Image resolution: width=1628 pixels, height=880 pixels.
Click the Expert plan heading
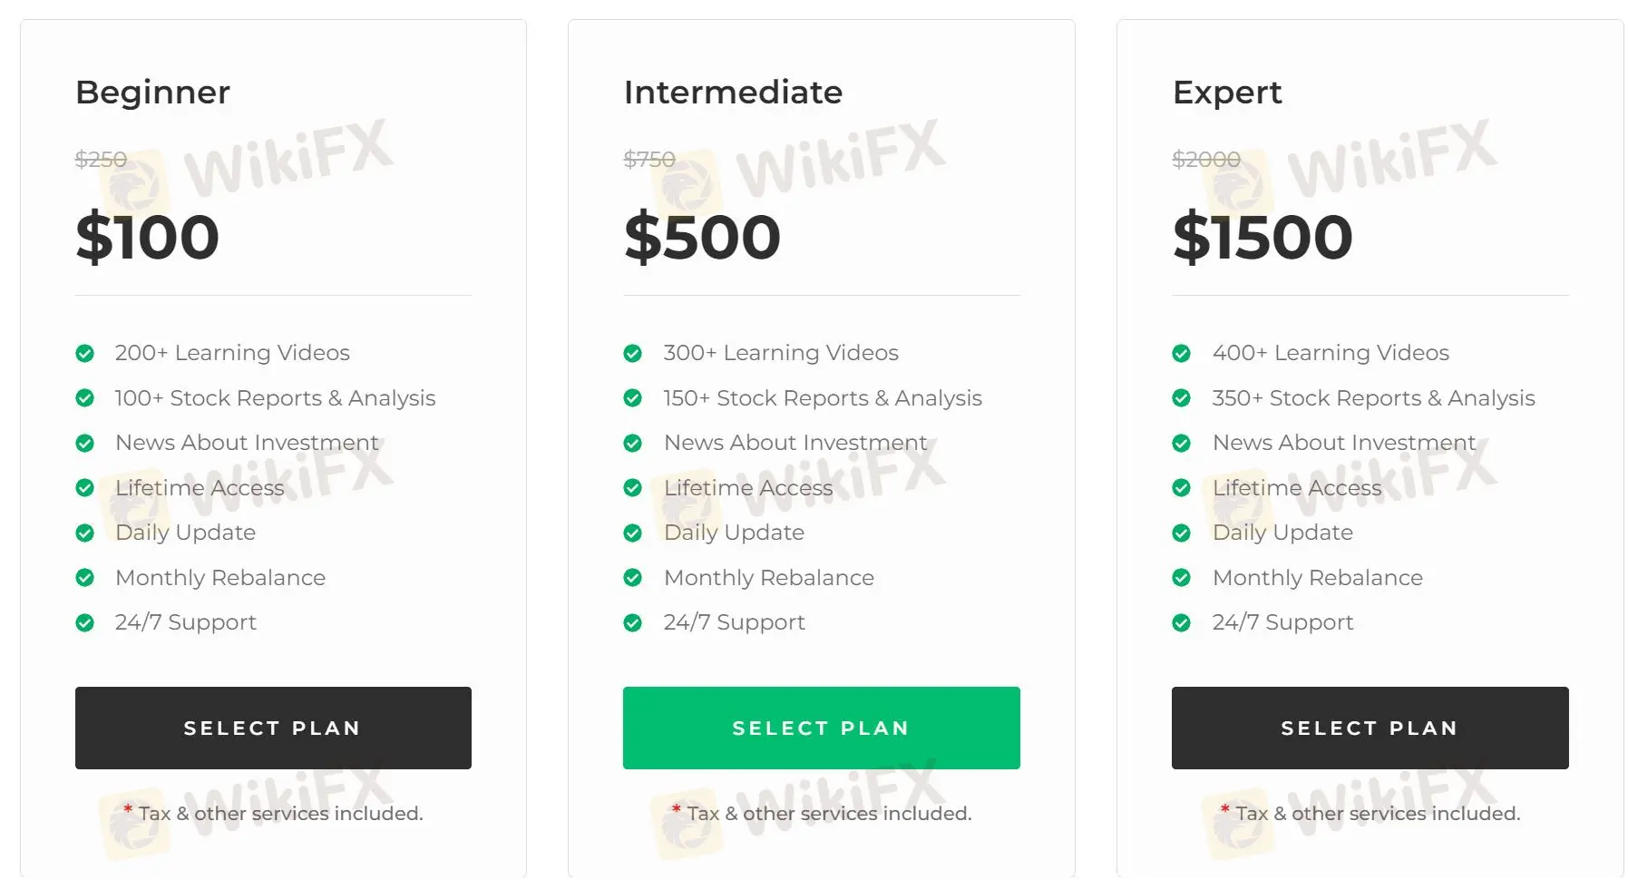point(1227,93)
